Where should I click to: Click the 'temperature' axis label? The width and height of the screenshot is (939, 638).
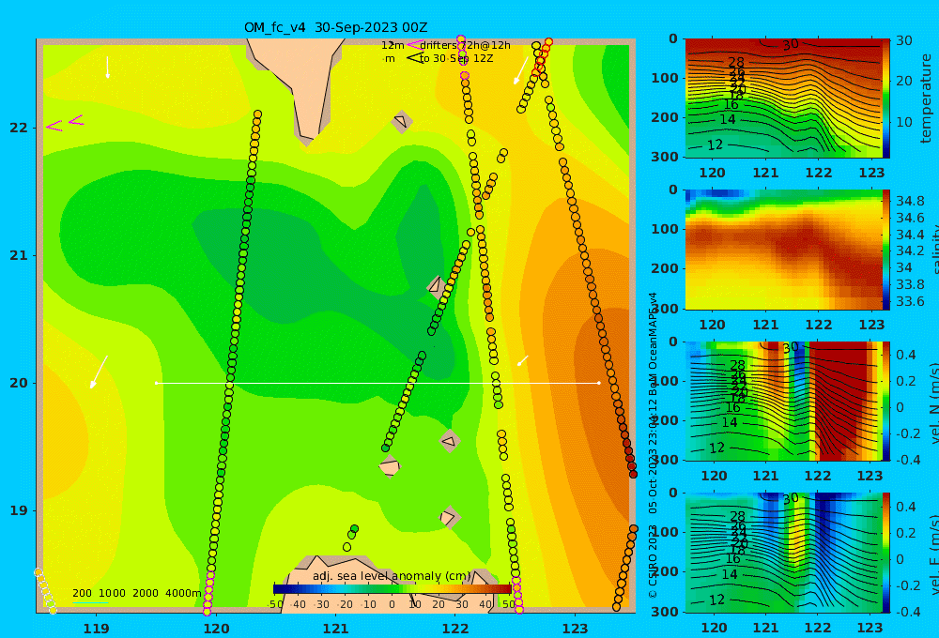(x=926, y=99)
